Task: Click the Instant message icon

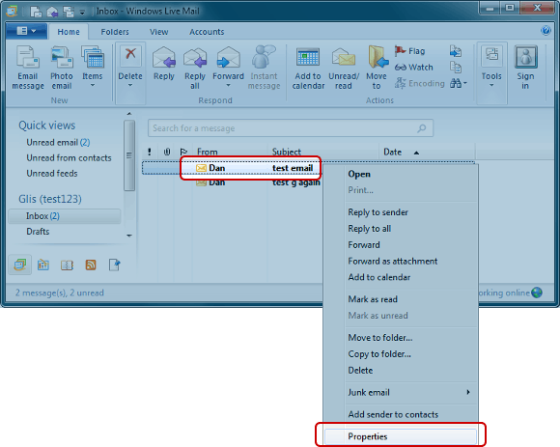Action: [x=264, y=56]
